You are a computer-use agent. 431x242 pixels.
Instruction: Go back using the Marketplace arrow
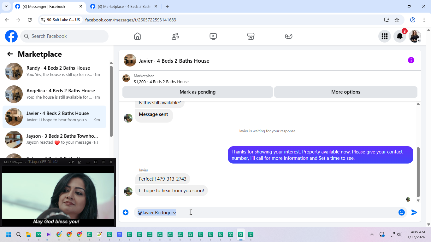pos(10,54)
